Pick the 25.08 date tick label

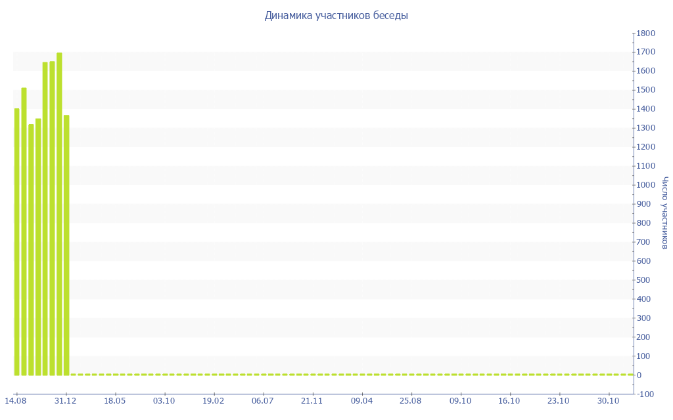point(411,401)
